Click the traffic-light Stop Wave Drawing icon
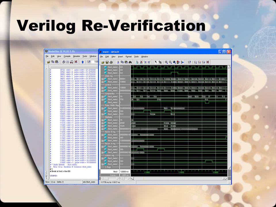Screen dimensions: 276x207 coord(178,62)
